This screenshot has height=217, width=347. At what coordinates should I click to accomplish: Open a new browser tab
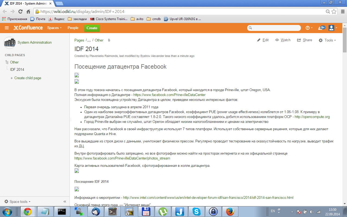pyautogui.click(x=59, y=4)
